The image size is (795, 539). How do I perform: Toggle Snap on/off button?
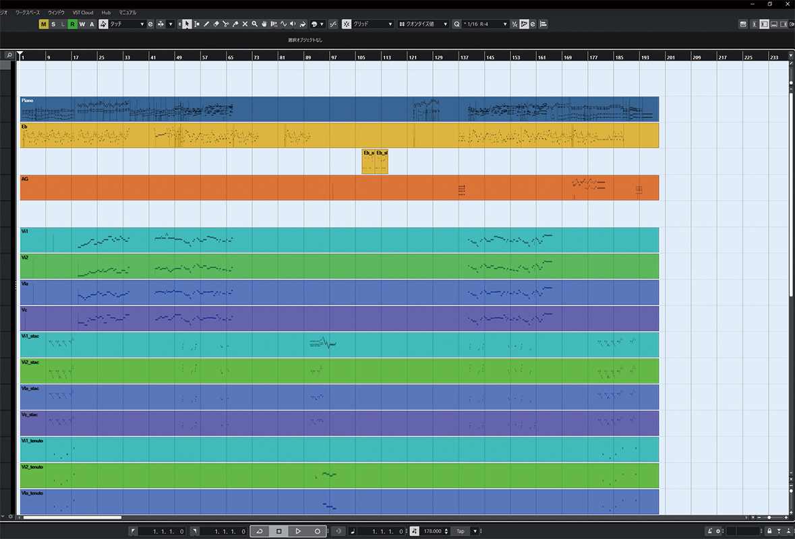tap(347, 24)
